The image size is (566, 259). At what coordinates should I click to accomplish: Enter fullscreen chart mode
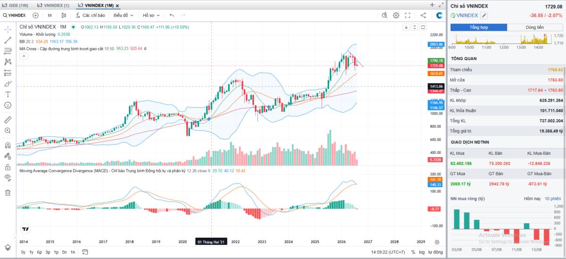(x=408, y=15)
